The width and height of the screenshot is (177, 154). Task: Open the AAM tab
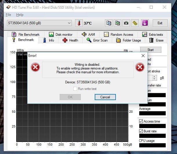tap(88, 34)
